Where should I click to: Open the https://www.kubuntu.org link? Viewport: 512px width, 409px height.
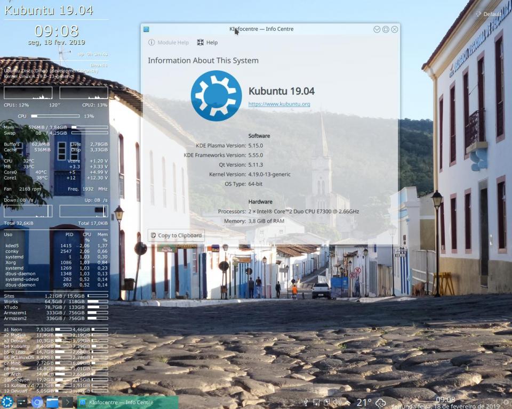coord(279,104)
